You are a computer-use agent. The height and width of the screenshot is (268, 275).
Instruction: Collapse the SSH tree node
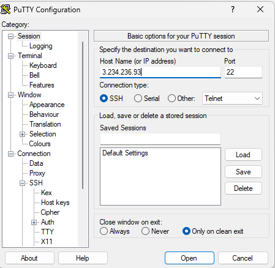click(22, 184)
